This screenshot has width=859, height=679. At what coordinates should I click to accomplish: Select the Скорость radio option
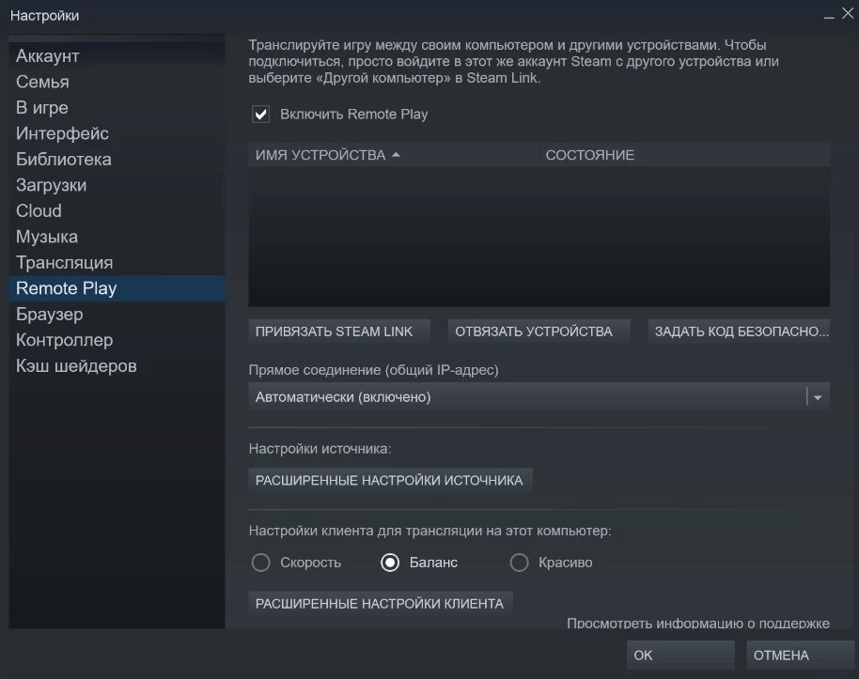[260, 563]
